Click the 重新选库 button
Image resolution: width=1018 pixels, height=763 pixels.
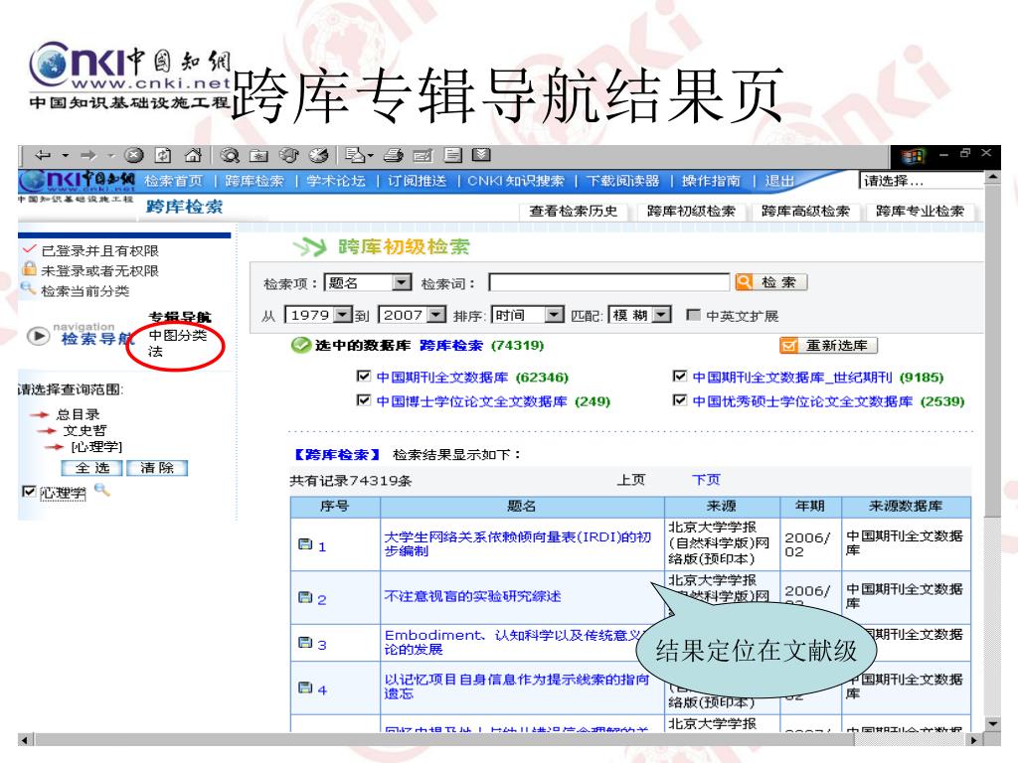pos(828,345)
